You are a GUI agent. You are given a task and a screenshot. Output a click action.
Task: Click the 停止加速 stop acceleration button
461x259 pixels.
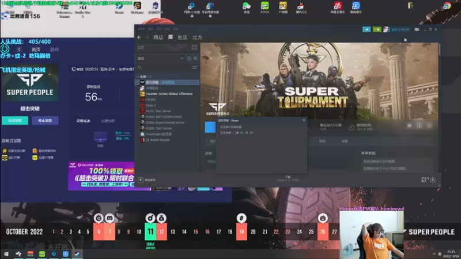(45, 120)
